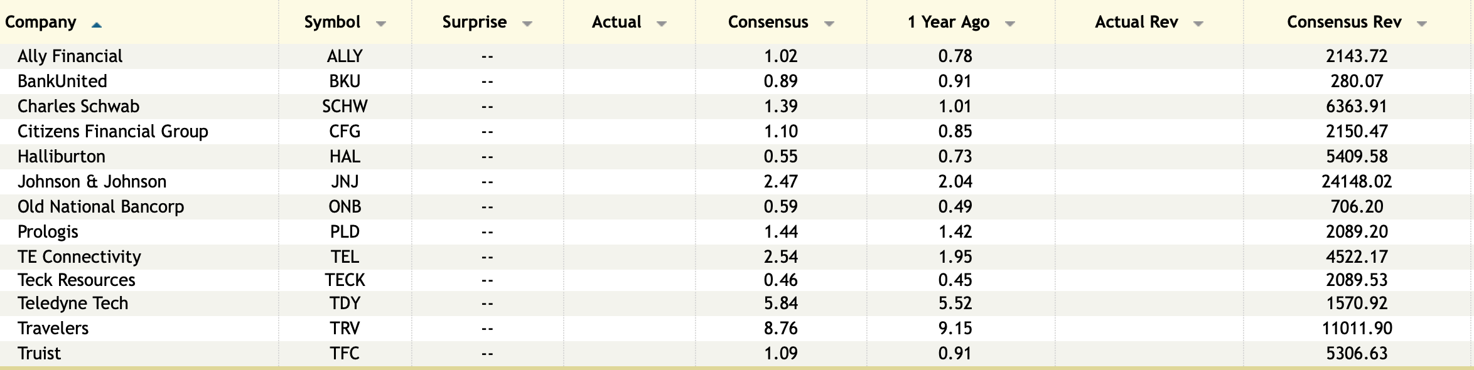Click the Truist company name
The height and width of the screenshot is (370, 1474).
40,353
